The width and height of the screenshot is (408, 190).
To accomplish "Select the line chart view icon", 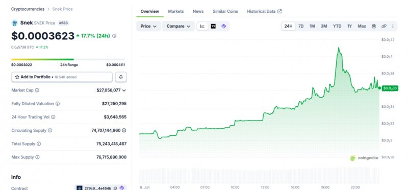I will 202,26.
